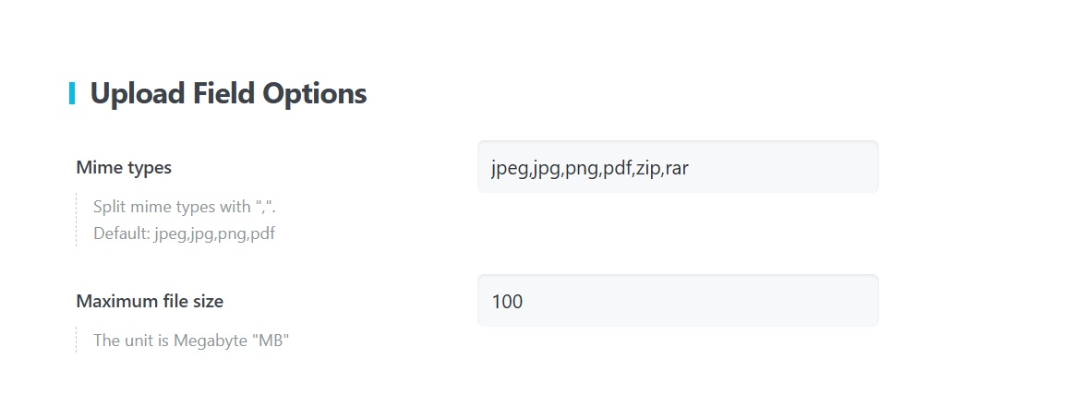
Task: Click dashed divider beside Mime types hint
Action: (x=77, y=220)
